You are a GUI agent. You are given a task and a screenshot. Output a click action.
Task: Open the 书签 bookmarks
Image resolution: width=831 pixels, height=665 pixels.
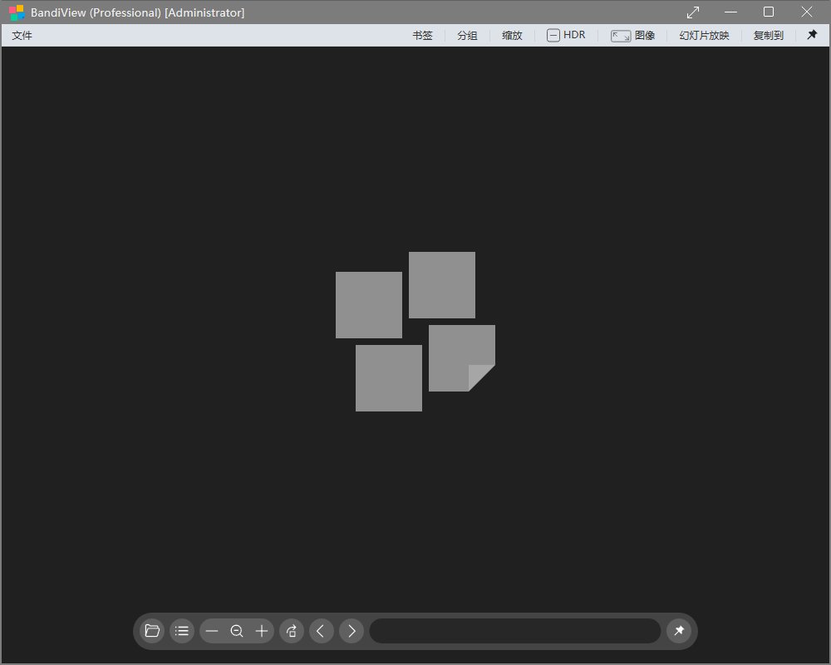[x=422, y=35]
